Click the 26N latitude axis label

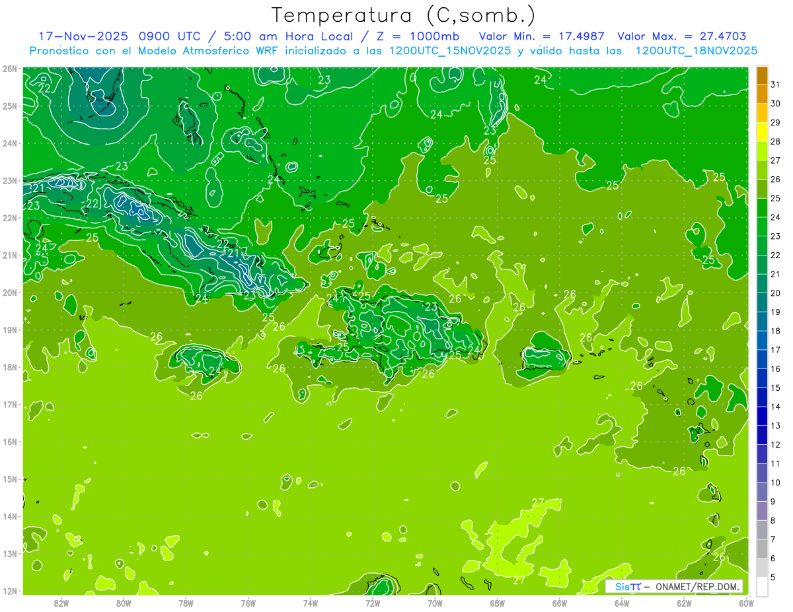9,69
